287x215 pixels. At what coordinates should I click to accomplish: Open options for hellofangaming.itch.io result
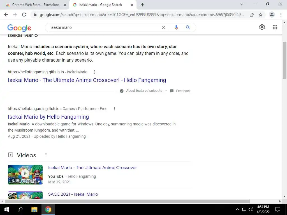114,109
